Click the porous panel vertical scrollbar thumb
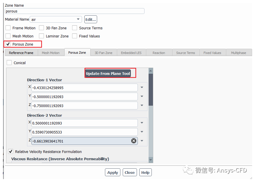This screenshot has height=182, width=255. [x=151, y=90]
